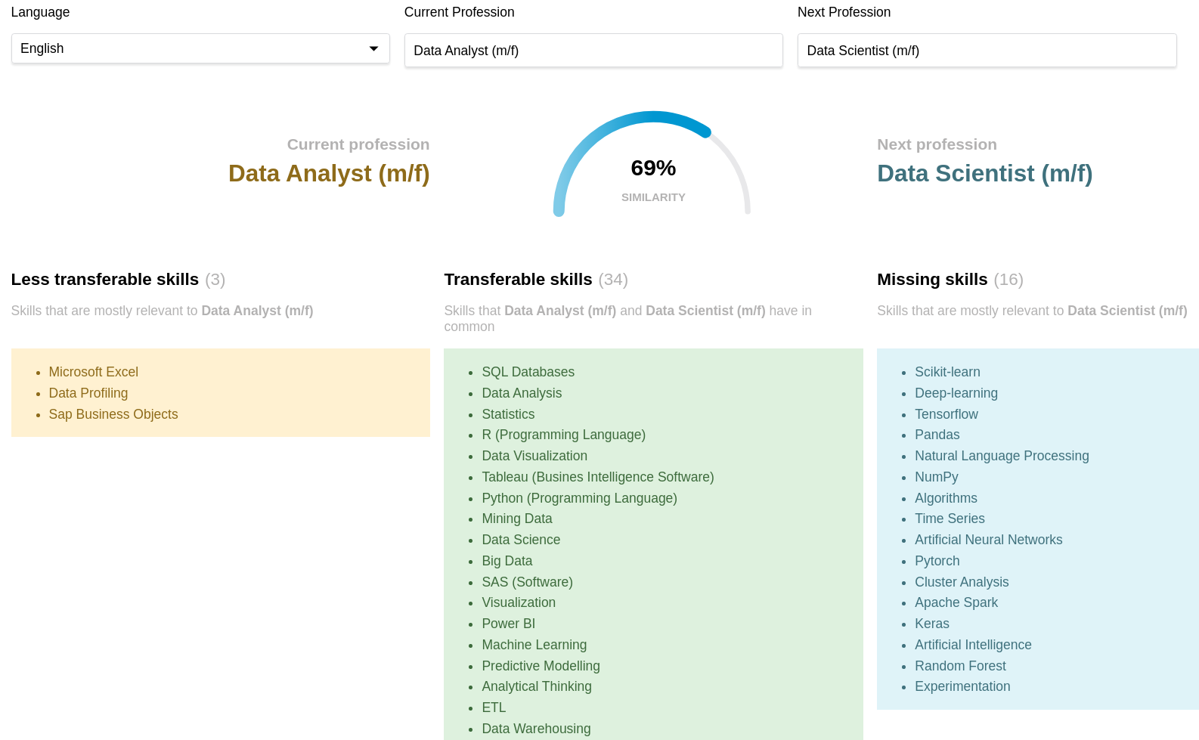1199x740 pixels.
Task: Click the Artificial Neural Networks skill
Action: tap(988, 540)
